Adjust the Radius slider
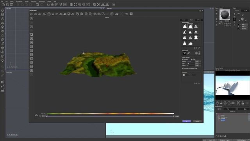The image size is (250, 141). point(191,61)
